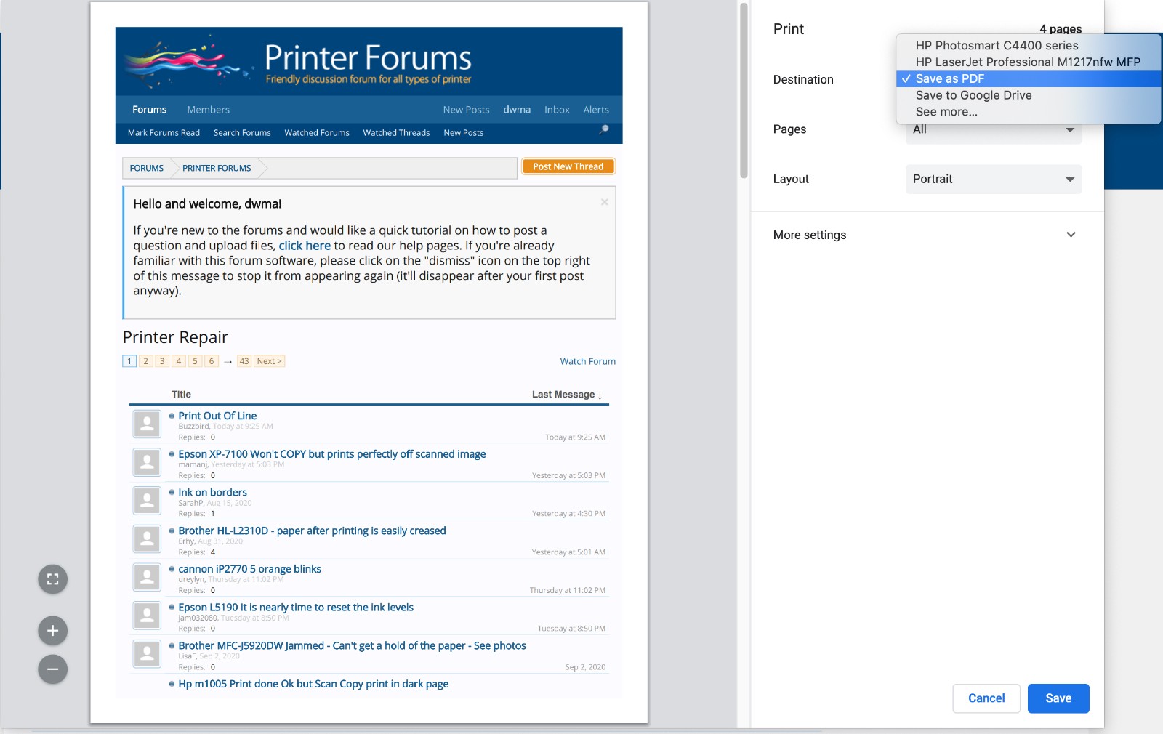1163x734 pixels.
Task: Click Watch Forum link
Action: [587, 361]
